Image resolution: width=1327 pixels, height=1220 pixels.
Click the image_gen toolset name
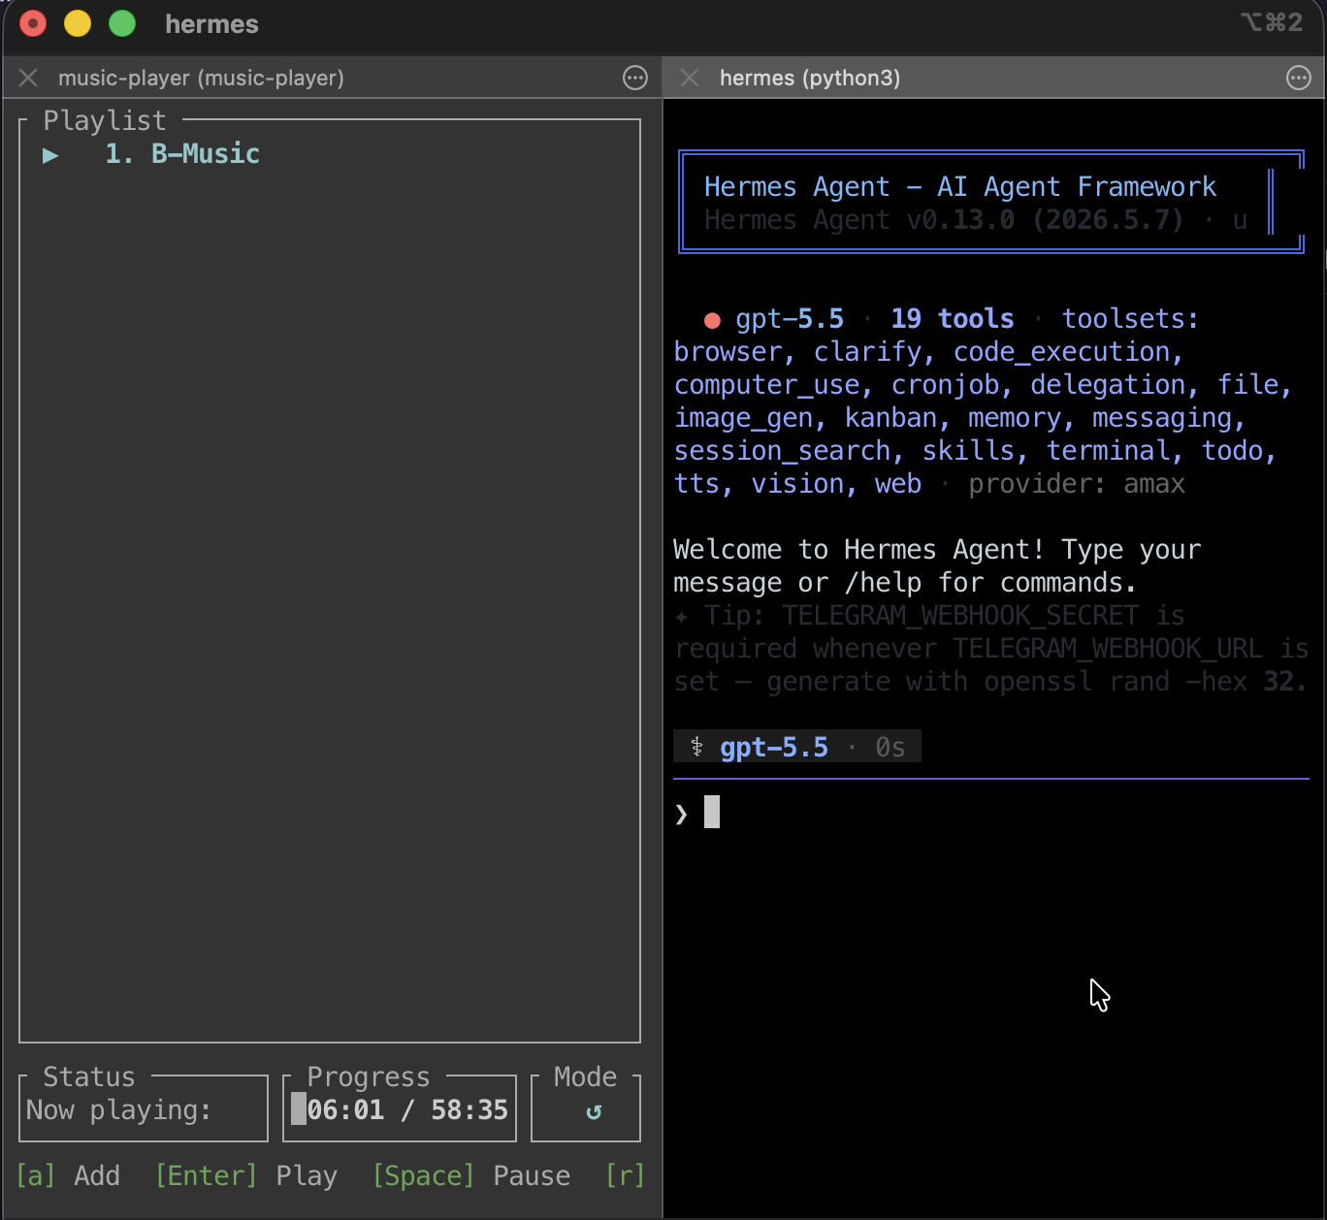743,418
